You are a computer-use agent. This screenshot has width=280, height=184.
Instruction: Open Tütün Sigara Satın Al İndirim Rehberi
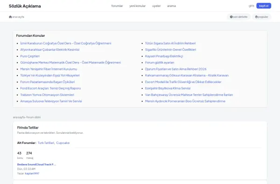(170, 43)
